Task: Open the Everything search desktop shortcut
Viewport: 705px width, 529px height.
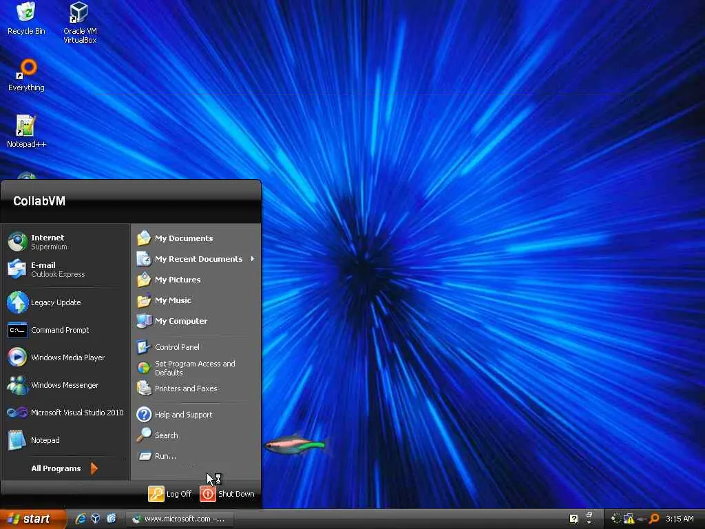Action: point(26,75)
